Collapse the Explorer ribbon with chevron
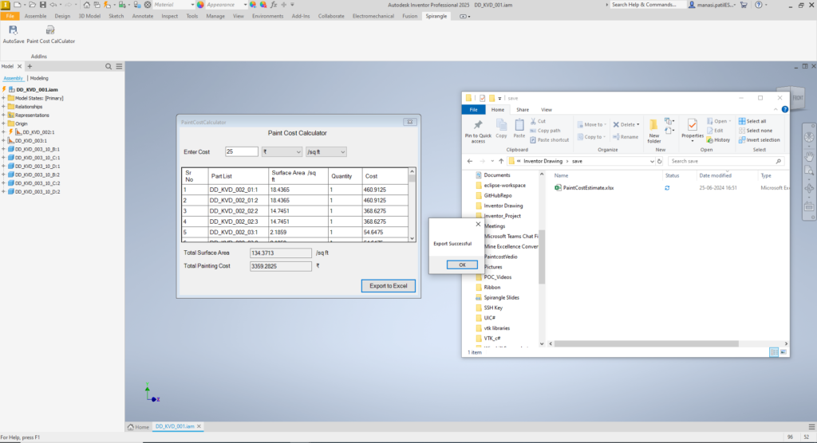This screenshot has width=817, height=443. (776, 109)
